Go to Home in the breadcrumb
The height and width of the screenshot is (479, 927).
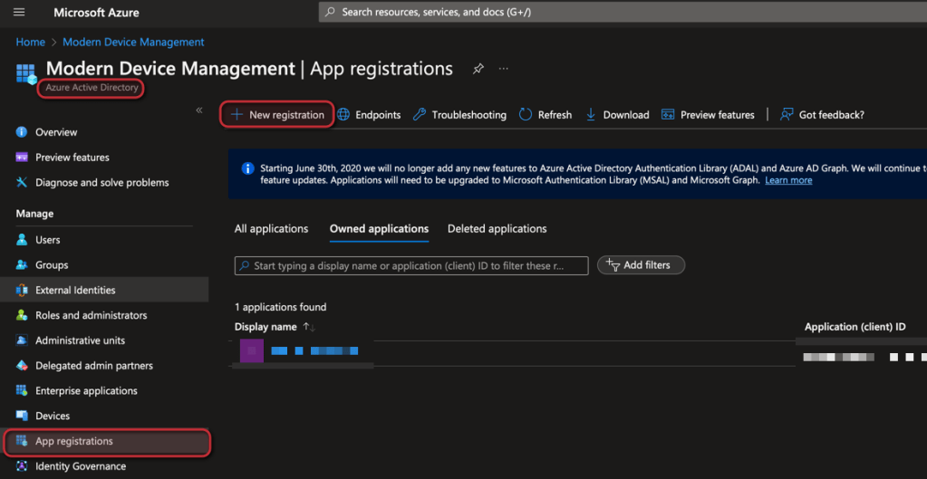(30, 43)
